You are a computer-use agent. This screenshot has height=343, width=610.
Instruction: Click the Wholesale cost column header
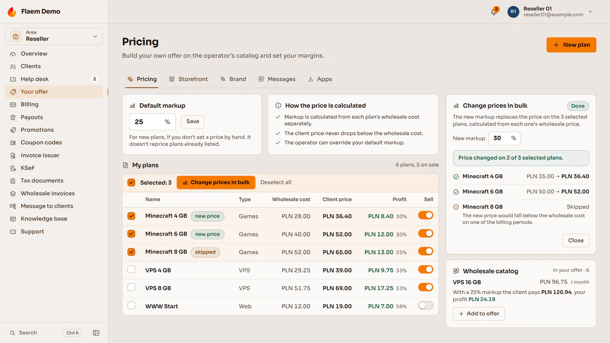click(x=291, y=199)
